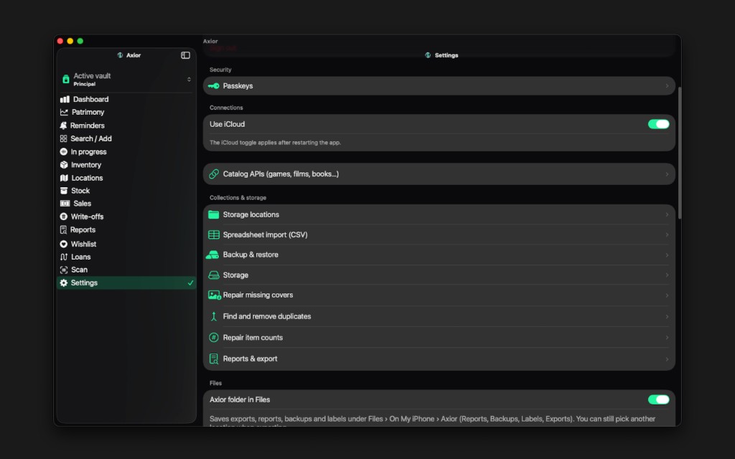Click the Wishlist heart icon
Image resolution: width=735 pixels, height=459 pixels.
[x=64, y=244]
